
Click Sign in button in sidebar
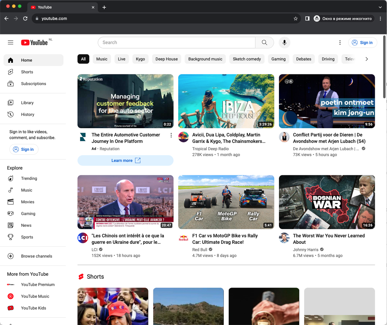pyautogui.click(x=24, y=149)
